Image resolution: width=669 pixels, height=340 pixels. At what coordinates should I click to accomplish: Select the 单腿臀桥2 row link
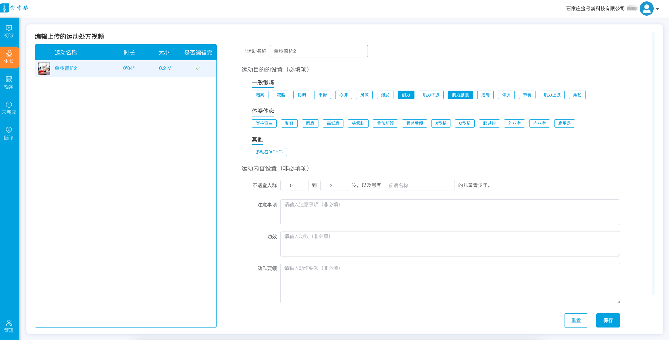[x=66, y=68]
